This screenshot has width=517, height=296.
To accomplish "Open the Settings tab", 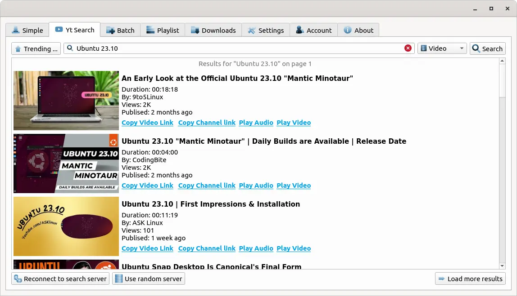I will click(265, 30).
